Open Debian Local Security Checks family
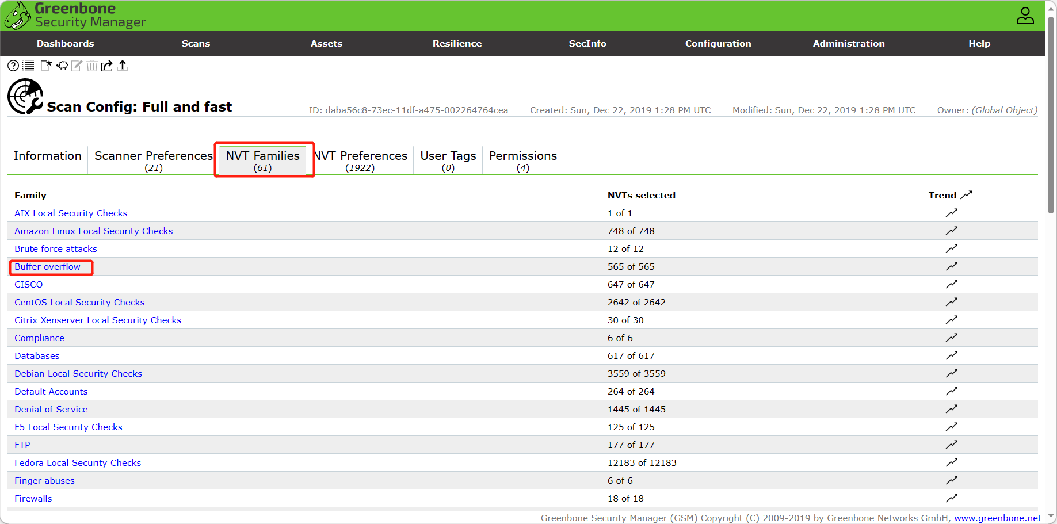This screenshot has height=524, width=1057. click(78, 373)
